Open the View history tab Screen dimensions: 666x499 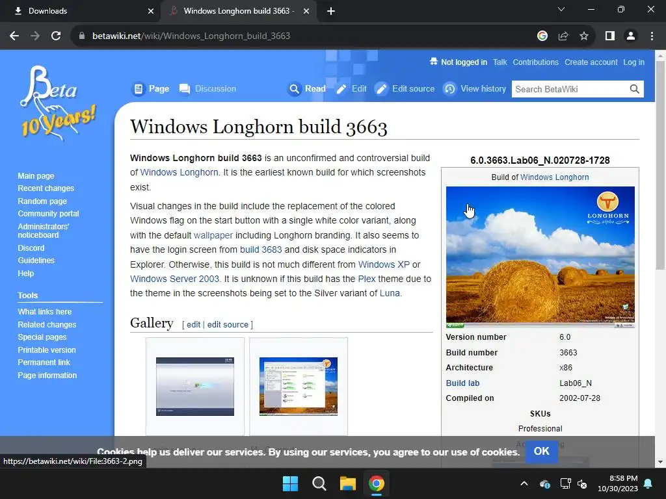(x=475, y=88)
